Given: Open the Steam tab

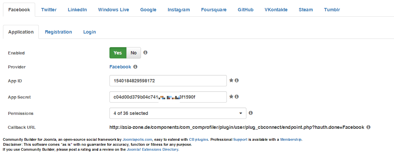Looking at the screenshot, I should [x=306, y=10].
